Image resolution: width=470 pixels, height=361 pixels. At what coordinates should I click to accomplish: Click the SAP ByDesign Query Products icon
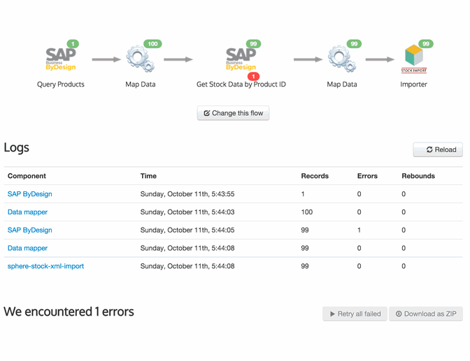[61, 59]
